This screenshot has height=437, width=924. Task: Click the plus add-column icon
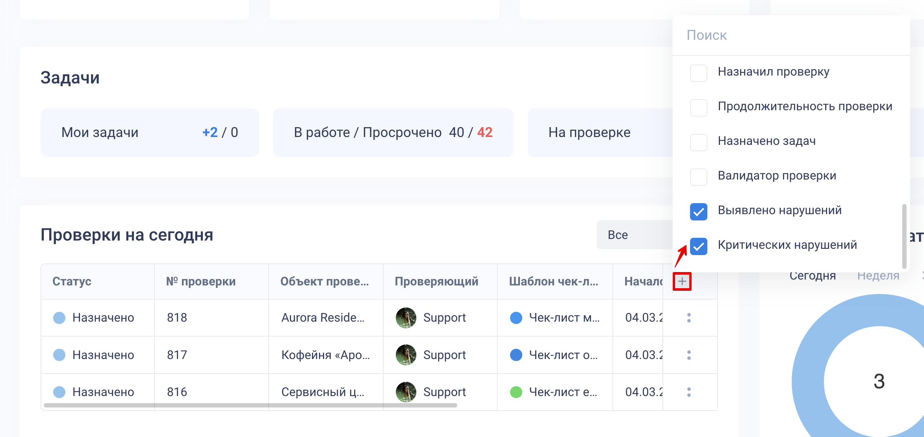coord(682,281)
